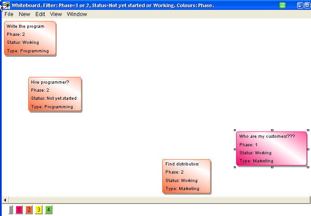This screenshot has width=311, height=216.
Task: Restore the whiteboard window
Action: (307, 5)
